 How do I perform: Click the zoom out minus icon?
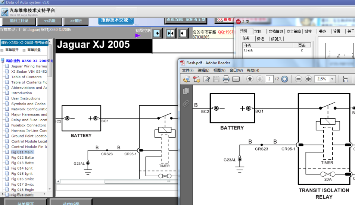(298, 79)
